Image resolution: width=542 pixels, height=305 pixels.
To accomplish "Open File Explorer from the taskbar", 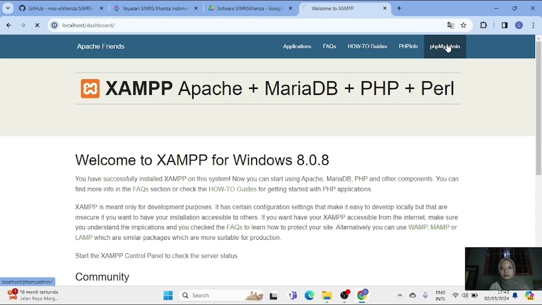I will coord(327,295).
